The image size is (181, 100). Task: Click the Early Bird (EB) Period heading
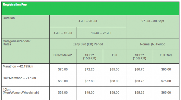coord(88,44)
